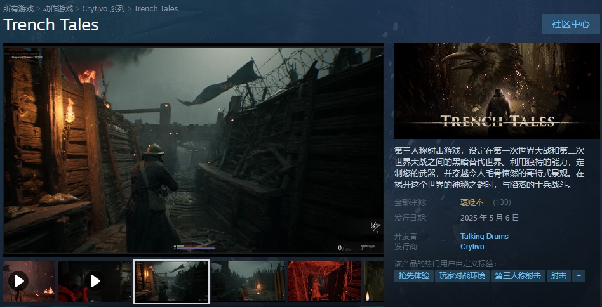Select the 射击 tag
The height and width of the screenshot is (307, 602).
(x=559, y=276)
